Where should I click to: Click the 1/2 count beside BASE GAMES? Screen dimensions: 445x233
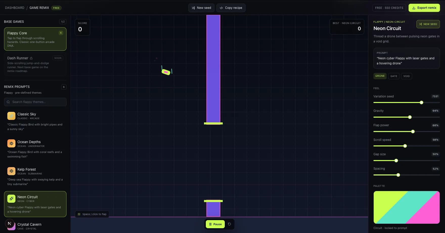[x=63, y=22]
